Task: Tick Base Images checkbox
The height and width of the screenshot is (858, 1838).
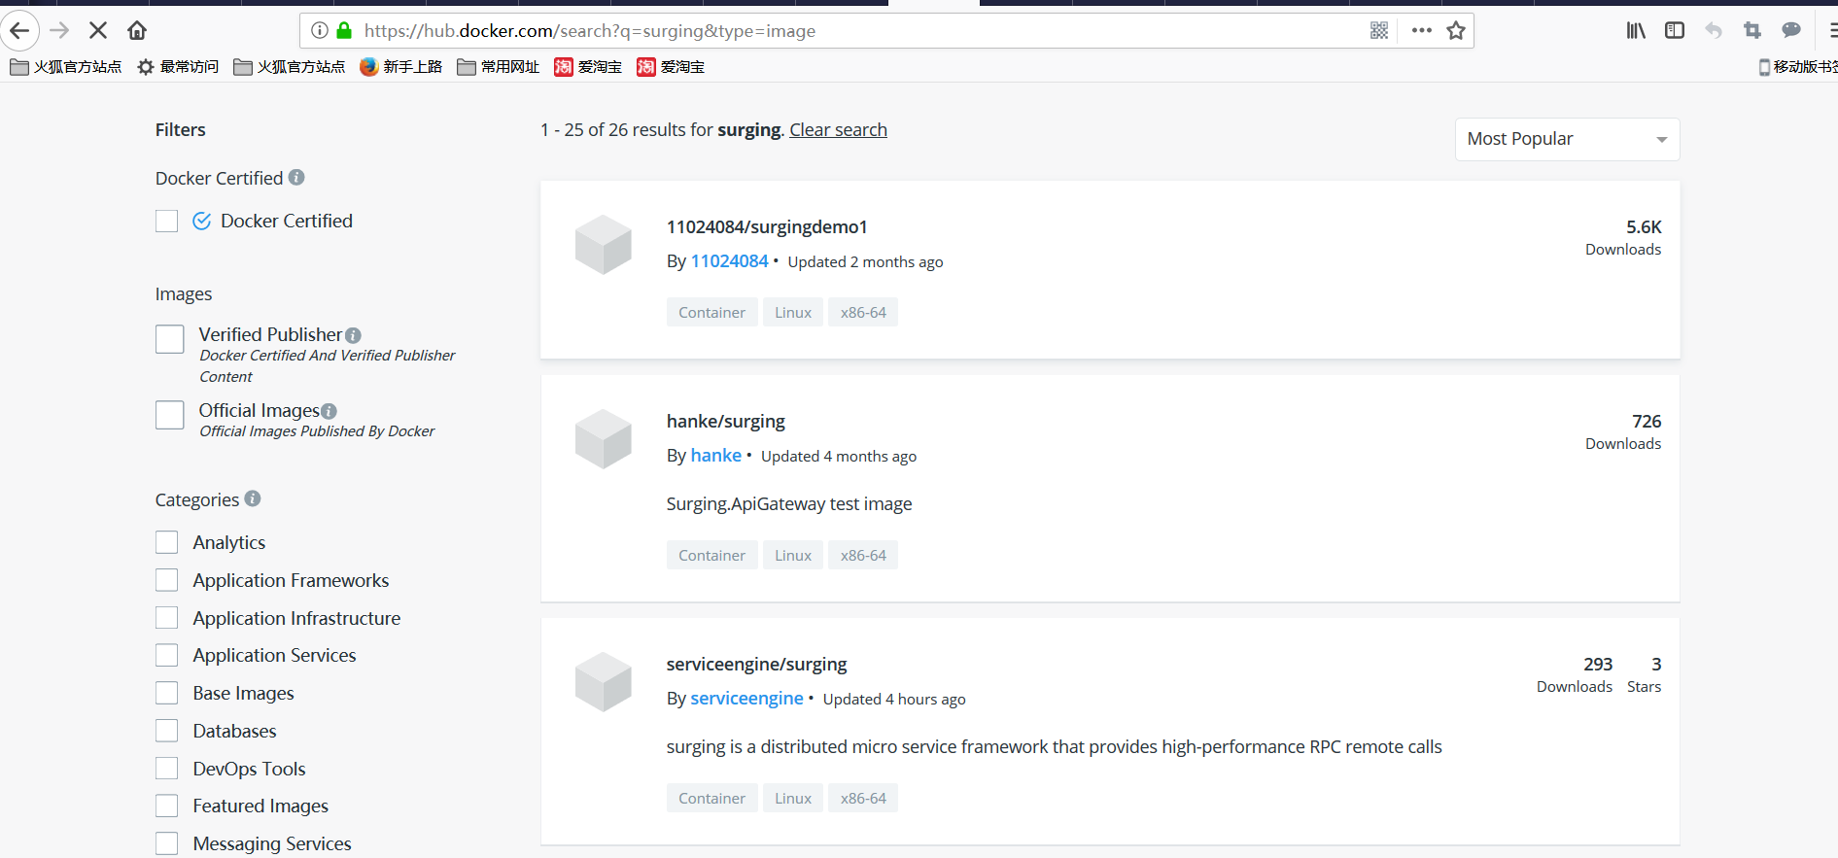Action: coord(167,693)
